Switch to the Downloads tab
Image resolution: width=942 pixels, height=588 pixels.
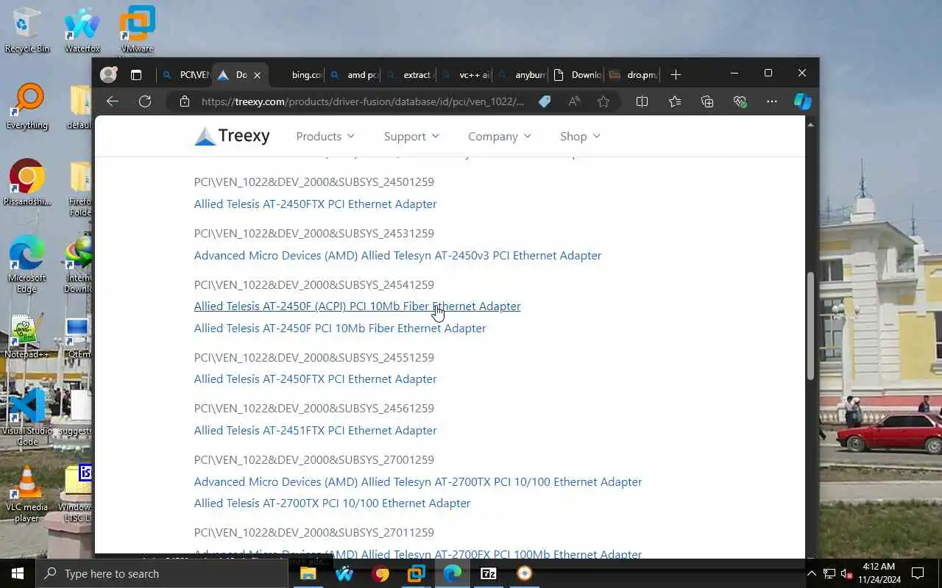[x=578, y=75]
